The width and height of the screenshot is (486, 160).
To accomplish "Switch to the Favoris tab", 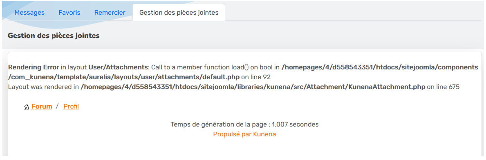I will [x=69, y=13].
